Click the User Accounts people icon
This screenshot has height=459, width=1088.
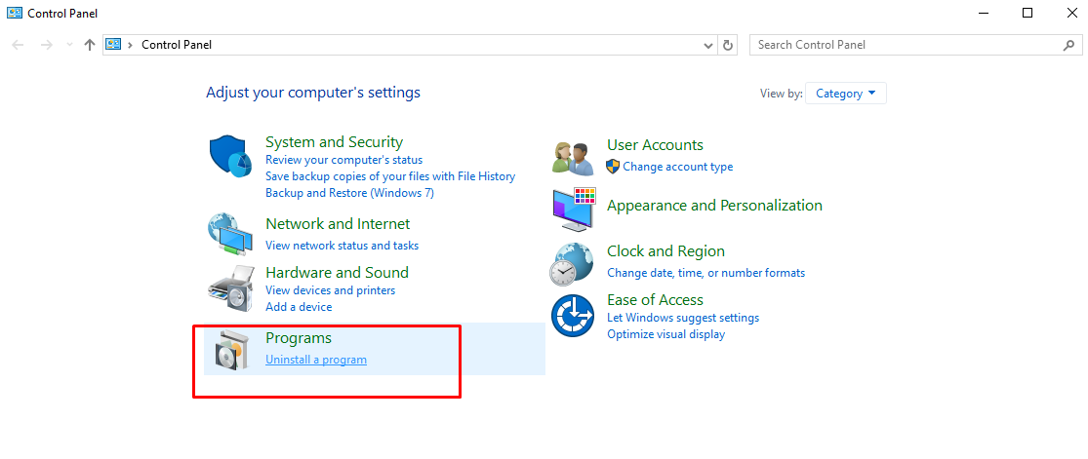[x=573, y=156]
